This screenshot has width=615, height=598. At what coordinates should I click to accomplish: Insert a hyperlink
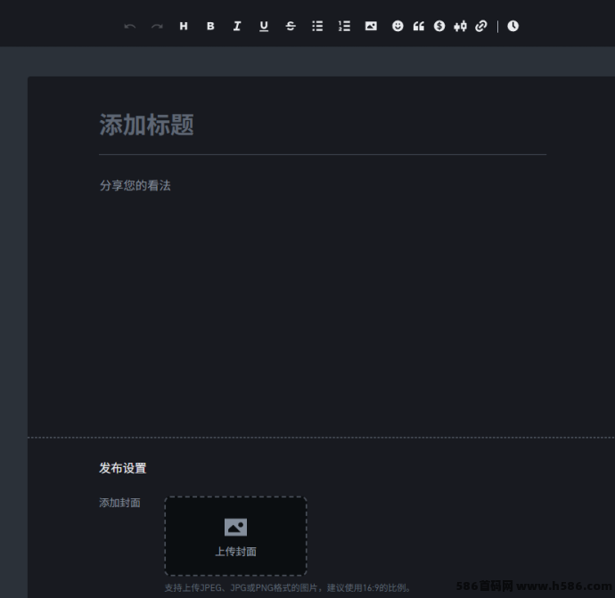(x=481, y=26)
